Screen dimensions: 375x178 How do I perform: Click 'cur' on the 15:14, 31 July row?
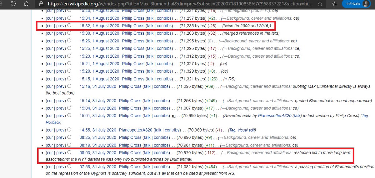click(50, 101)
